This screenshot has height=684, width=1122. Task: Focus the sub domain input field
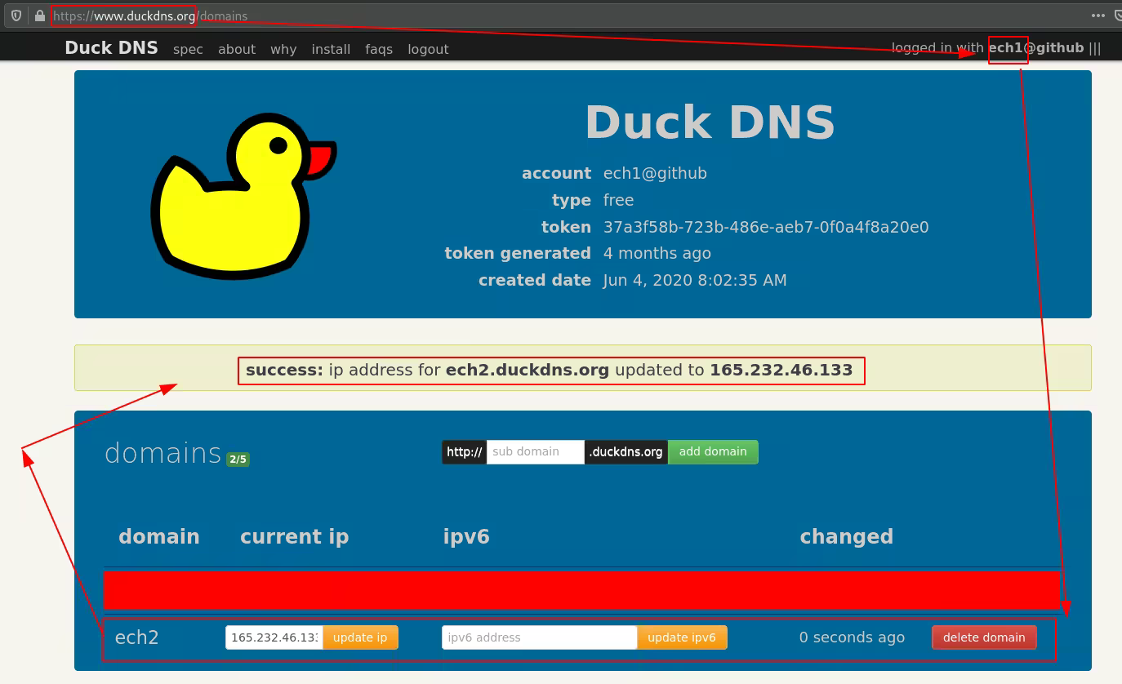(536, 451)
